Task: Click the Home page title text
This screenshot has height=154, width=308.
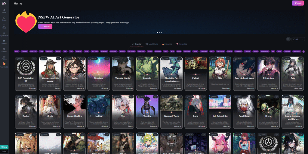Action: point(18,3)
